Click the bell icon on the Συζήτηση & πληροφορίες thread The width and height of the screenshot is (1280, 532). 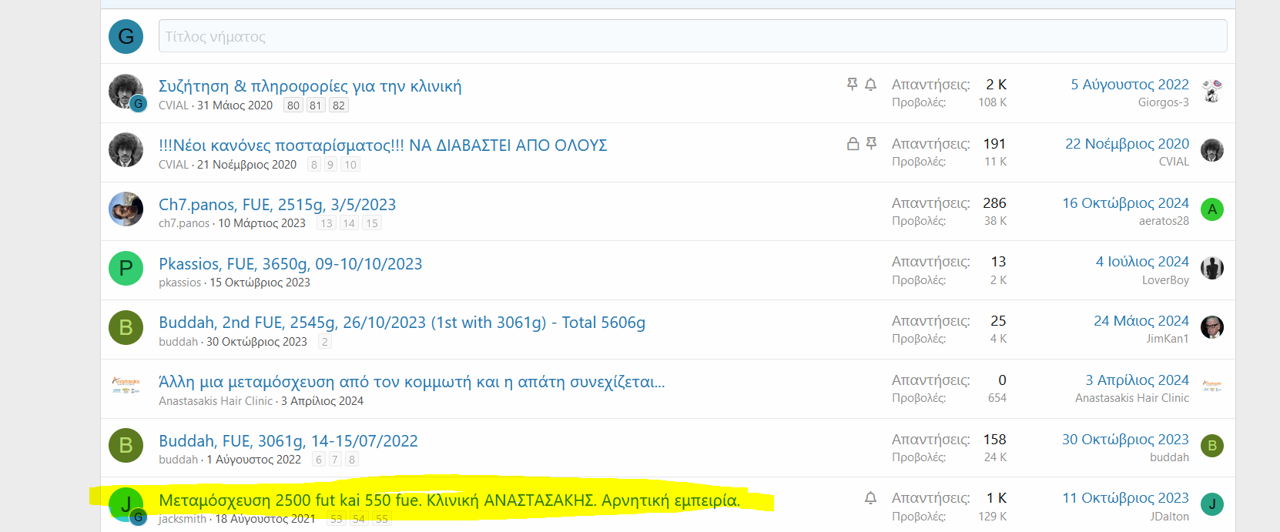coord(870,85)
